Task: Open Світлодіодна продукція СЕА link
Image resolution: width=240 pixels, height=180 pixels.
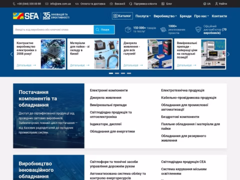Action: click(183, 162)
